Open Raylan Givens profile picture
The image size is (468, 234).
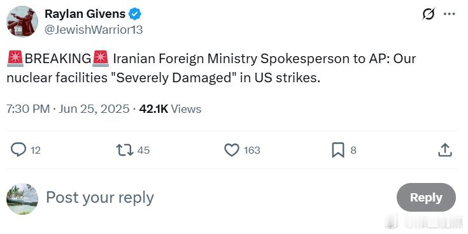(x=22, y=21)
